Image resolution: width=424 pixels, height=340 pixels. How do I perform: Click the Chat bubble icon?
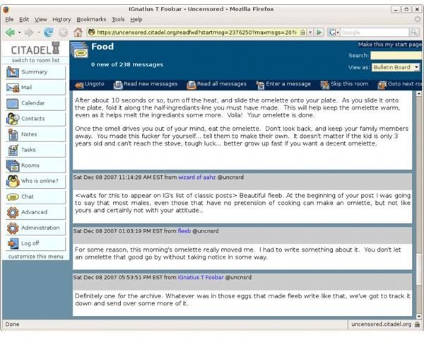coord(13,197)
